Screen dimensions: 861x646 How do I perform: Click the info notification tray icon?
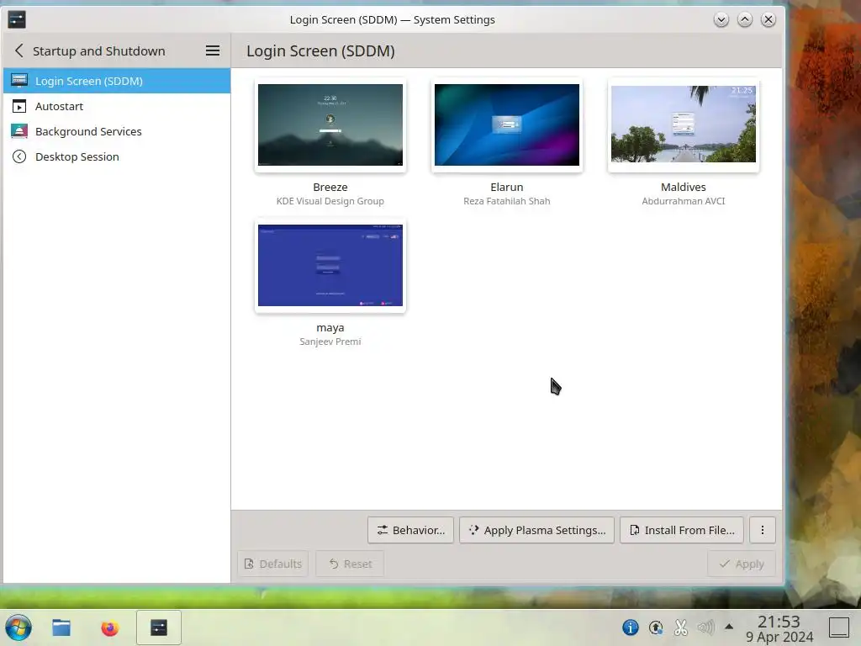pyautogui.click(x=631, y=627)
